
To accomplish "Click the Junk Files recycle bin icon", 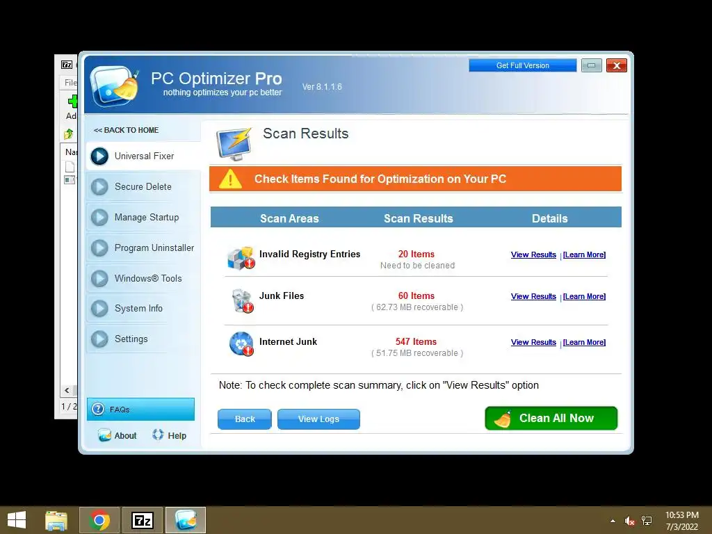I will click(242, 301).
